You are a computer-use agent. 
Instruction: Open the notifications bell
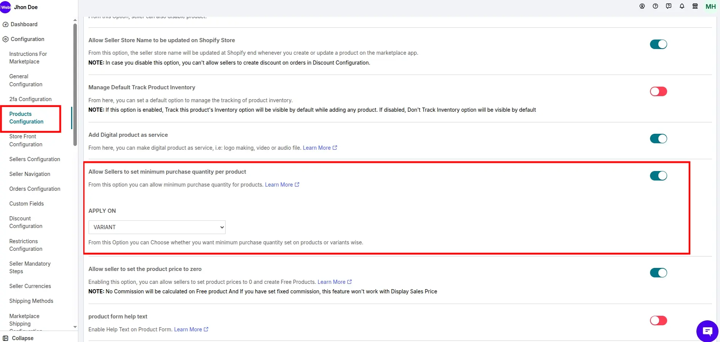[682, 6]
